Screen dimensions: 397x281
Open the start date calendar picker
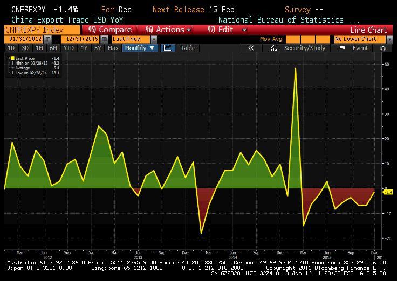pyautogui.click(x=48, y=39)
